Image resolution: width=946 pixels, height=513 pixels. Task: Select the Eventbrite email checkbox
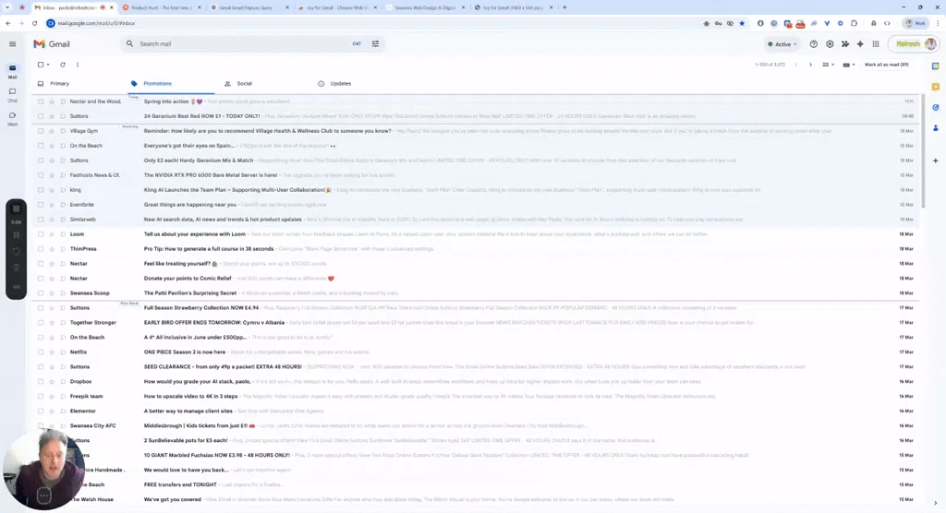pyautogui.click(x=41, y=204)
